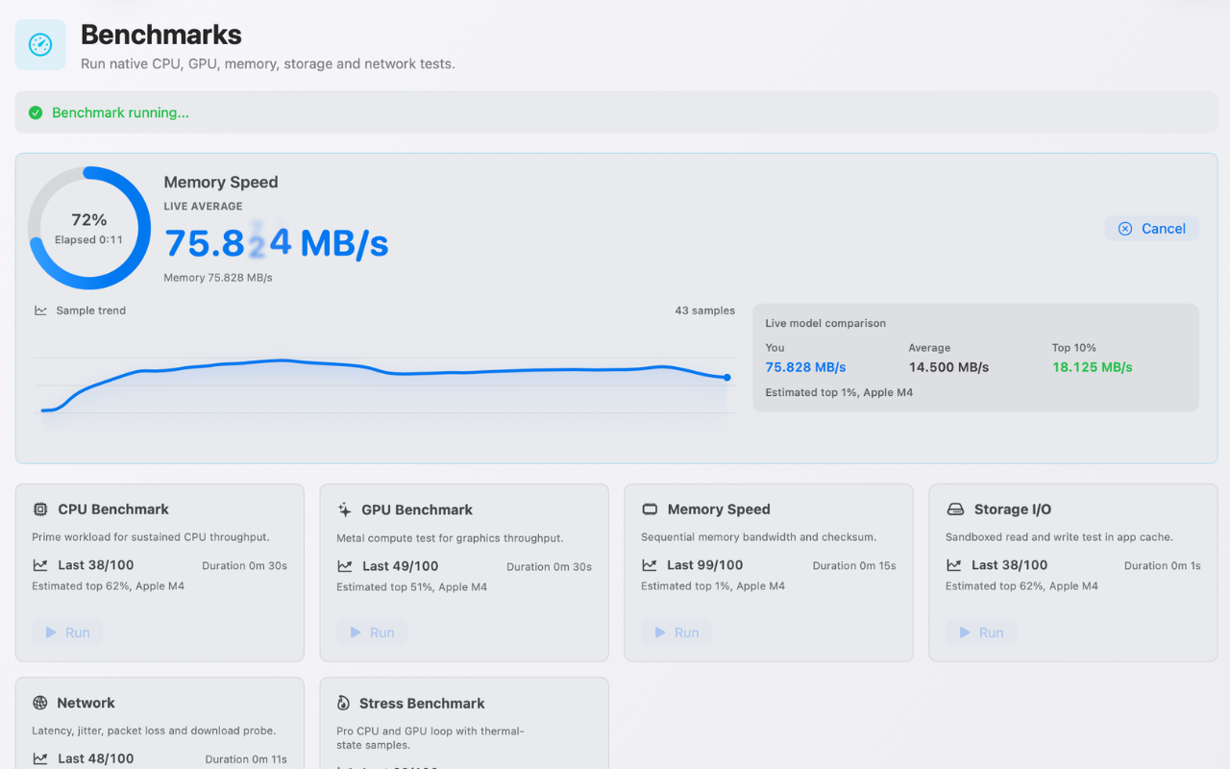
Task: Click the Storage I/O drive icon
Action: (x=955, y=509)
